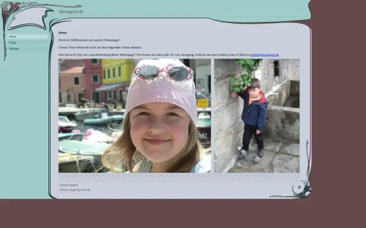Click the 'Wer hat noch Tips' sentence
This screenshot has width=366, height=228.
coord(154,55)
